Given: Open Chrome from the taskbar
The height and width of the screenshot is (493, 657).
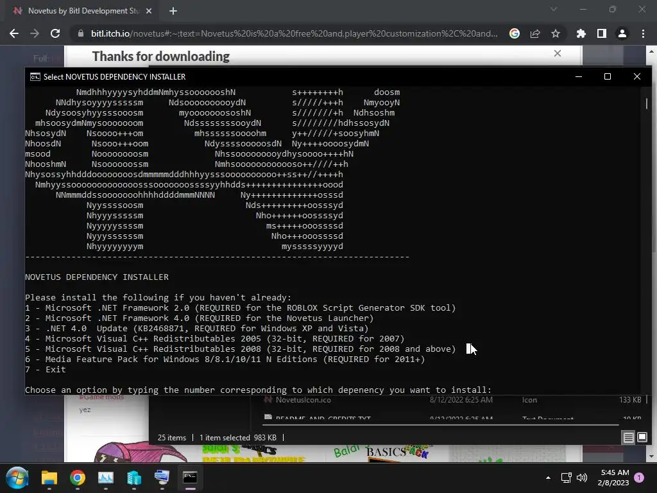Looking at the screenshot, I should pyautogui.click(x=78, y=478).
